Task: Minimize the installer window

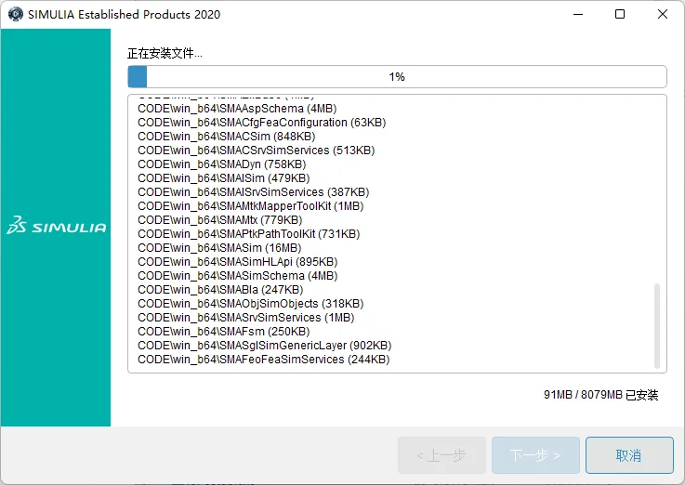Action: pyautogui.click(x=578, y=15)
